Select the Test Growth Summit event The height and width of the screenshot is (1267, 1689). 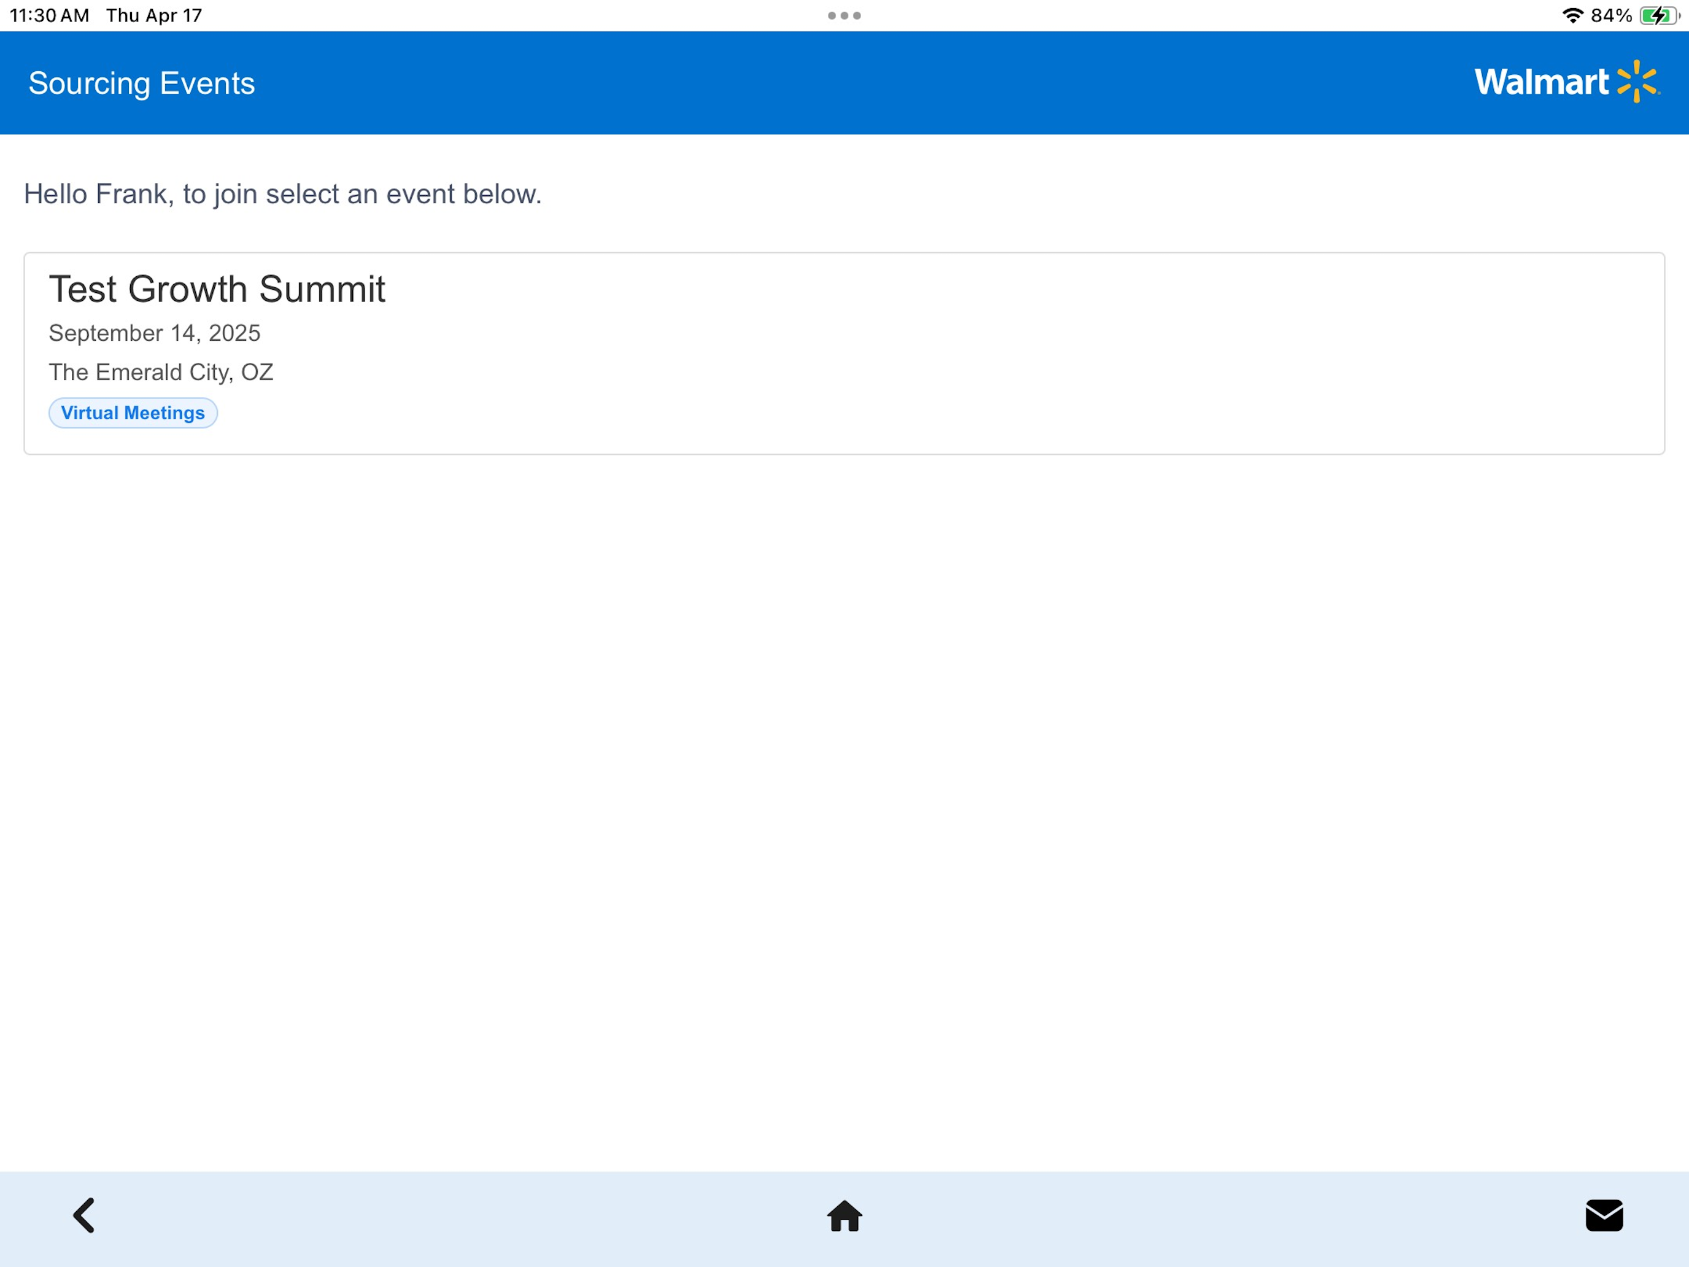tap(844, 354)
